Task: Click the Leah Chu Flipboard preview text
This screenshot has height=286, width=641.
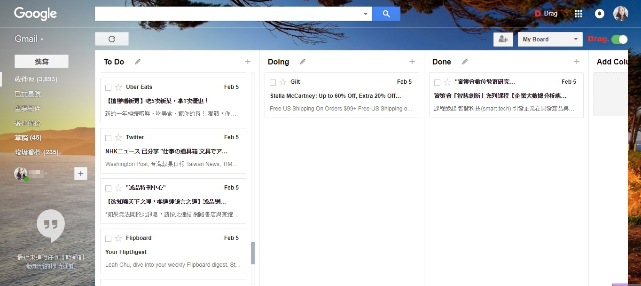Action: pos(173,265)
